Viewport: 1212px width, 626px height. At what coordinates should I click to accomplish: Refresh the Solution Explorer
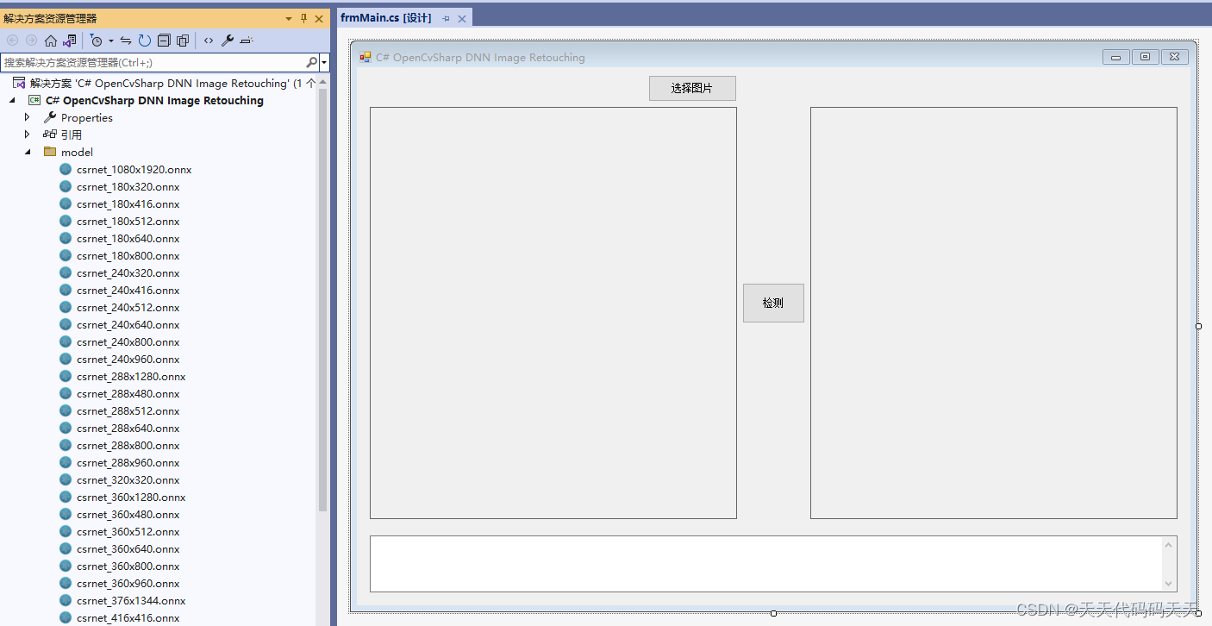145,41
